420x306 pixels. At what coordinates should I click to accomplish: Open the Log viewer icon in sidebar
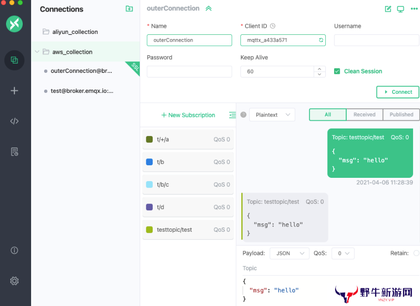tap(14, 152)
